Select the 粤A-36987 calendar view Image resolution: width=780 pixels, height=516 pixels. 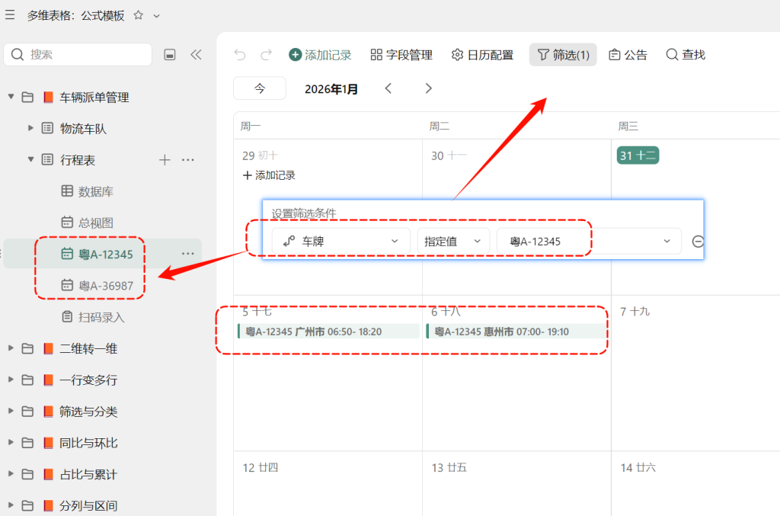tap(97, 285)
